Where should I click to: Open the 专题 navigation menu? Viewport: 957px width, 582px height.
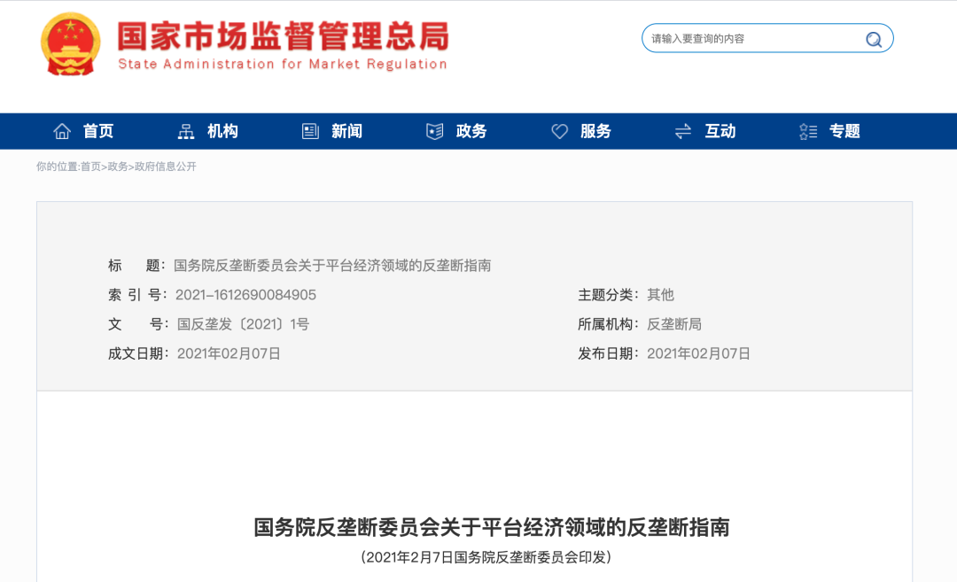tap(844, 131)
